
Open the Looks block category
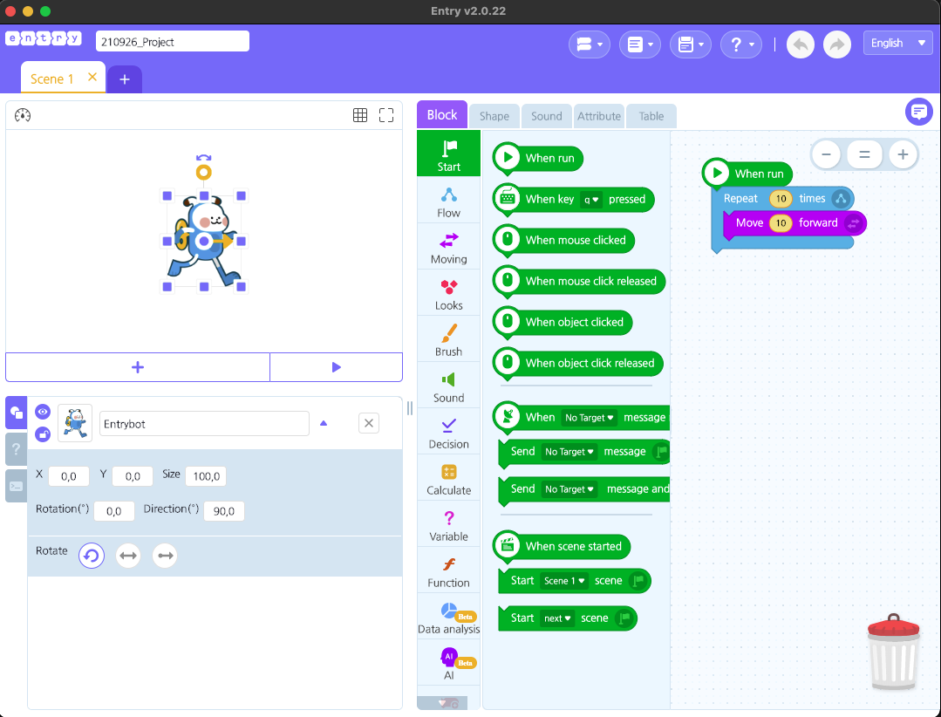[x=448, y=293]
